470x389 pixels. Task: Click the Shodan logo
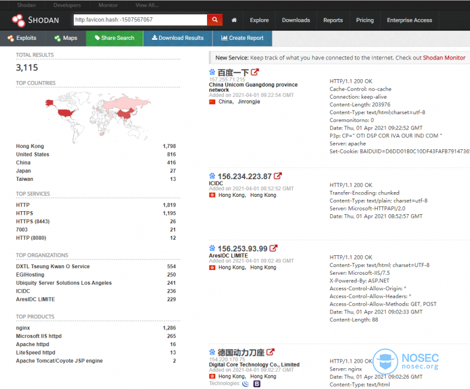[x=35, y=20]
